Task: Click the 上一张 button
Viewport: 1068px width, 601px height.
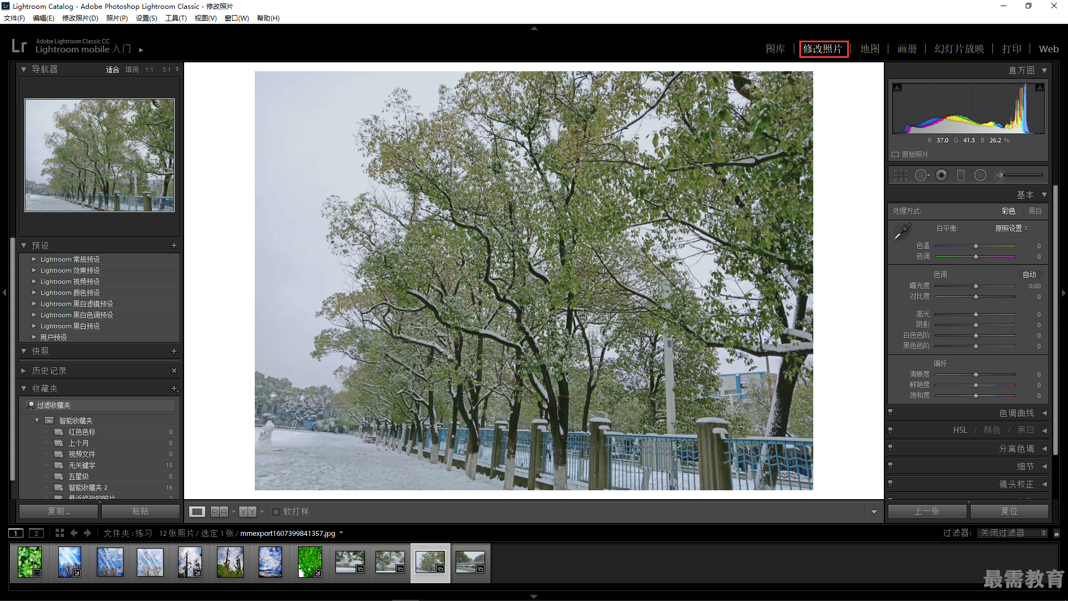Action: [927, 511]
